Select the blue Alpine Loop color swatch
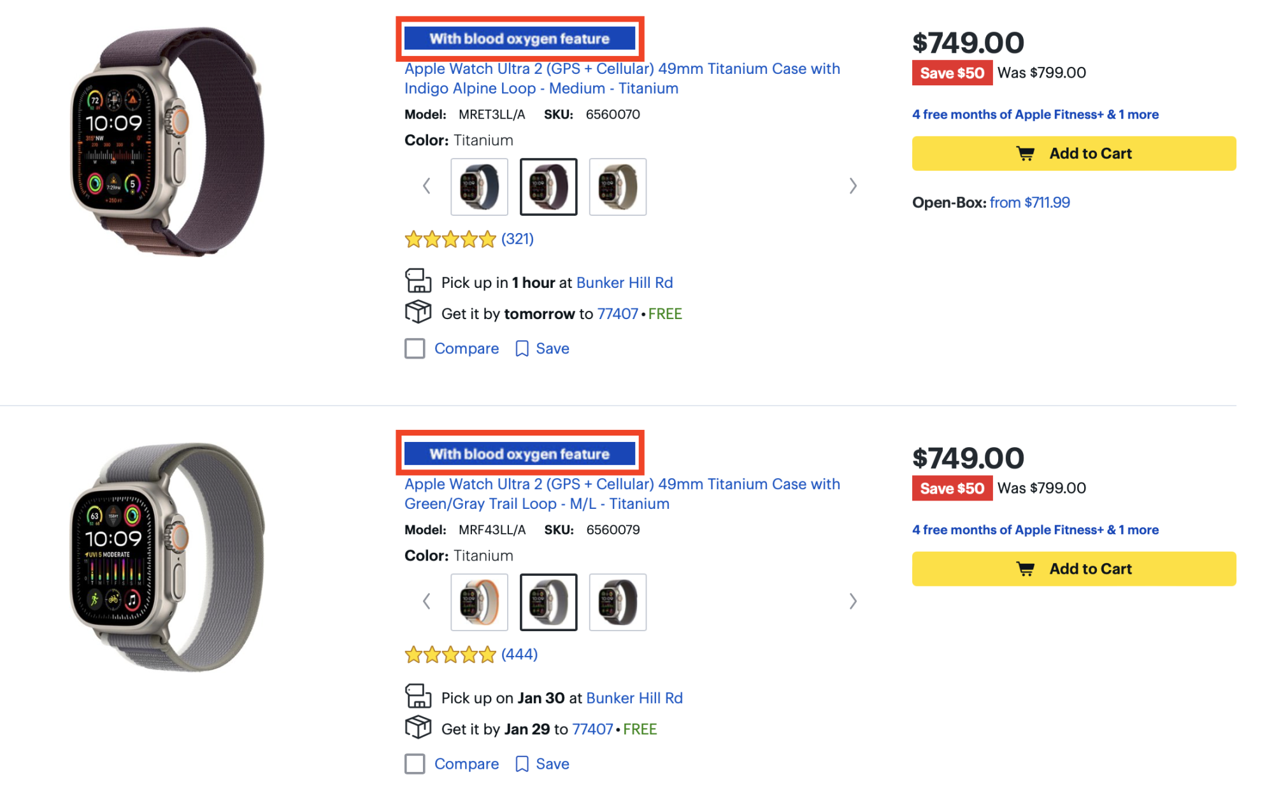Screen dimensions: 1274x791 (x=479, y=187)
